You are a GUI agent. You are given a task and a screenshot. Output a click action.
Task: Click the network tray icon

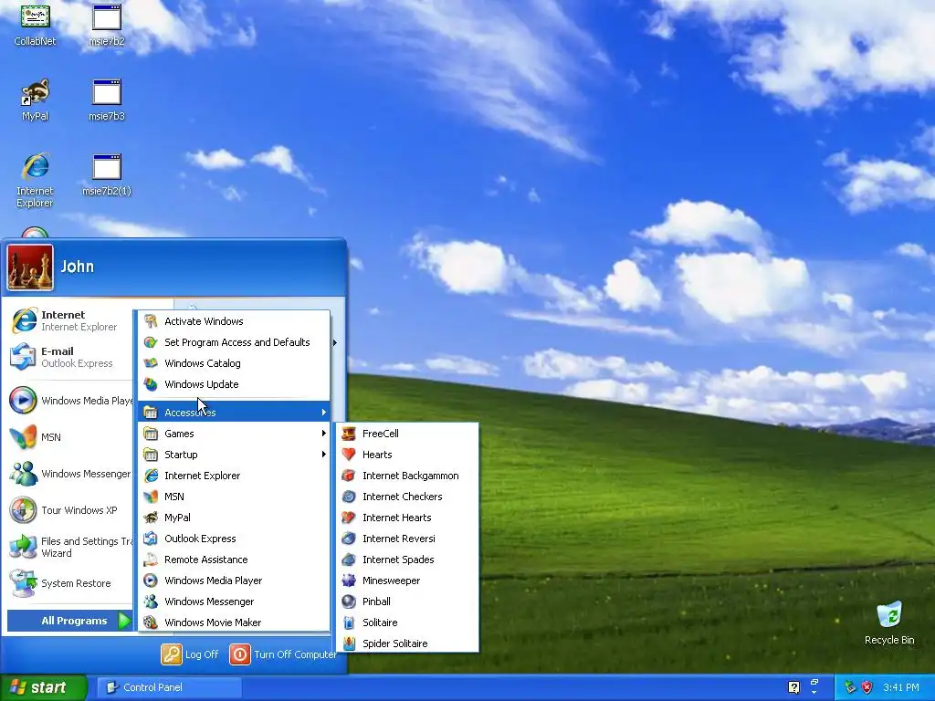tap(850, 687)
